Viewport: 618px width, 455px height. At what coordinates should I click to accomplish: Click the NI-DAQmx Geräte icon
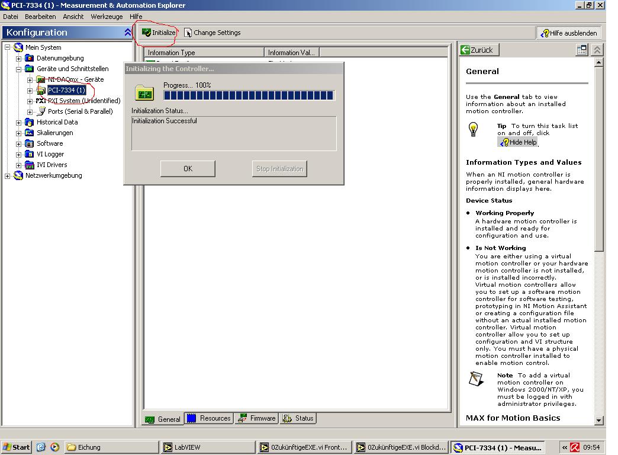[41, 79]
